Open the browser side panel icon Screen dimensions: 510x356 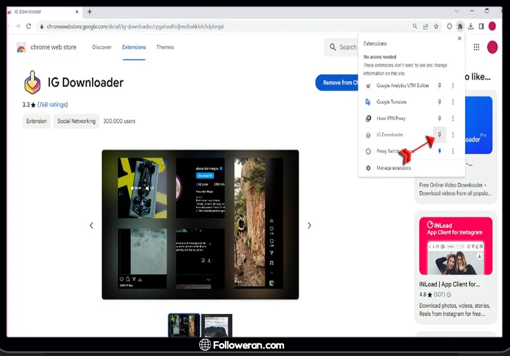click(481, 26)
